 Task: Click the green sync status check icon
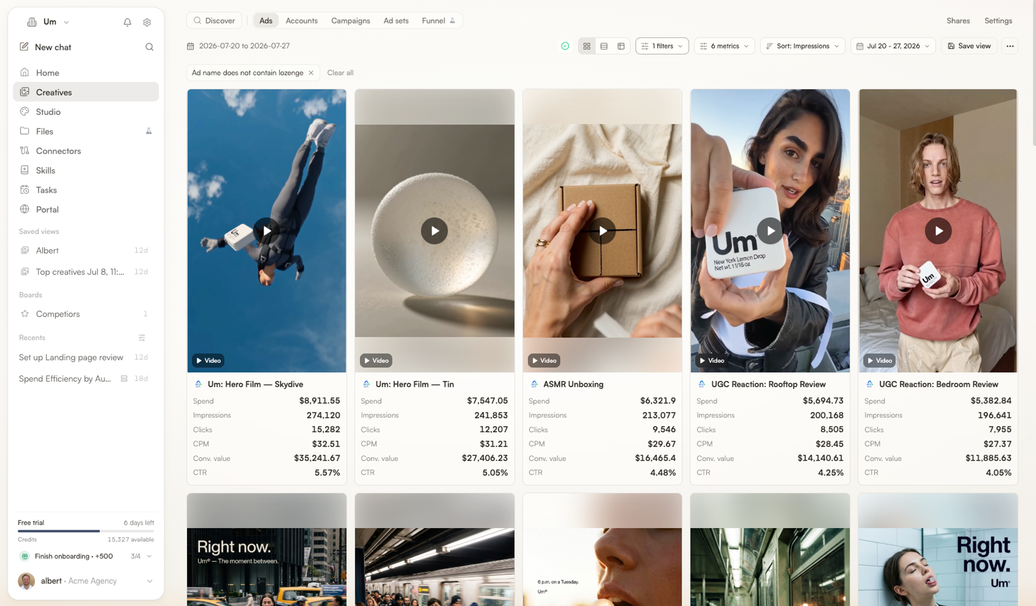pos(565,46)
